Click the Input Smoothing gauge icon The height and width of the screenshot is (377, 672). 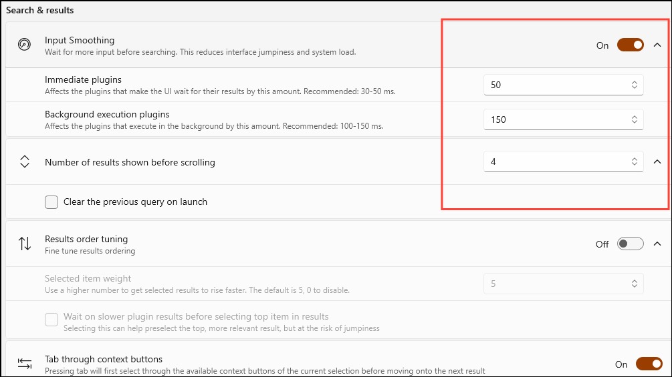tap(25, 44)
